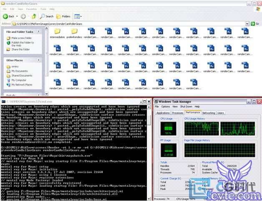The width and height of the screenshot is (262, 201).
Task: Click the Back arrow in Explorer toolbar
Action: 5,16
